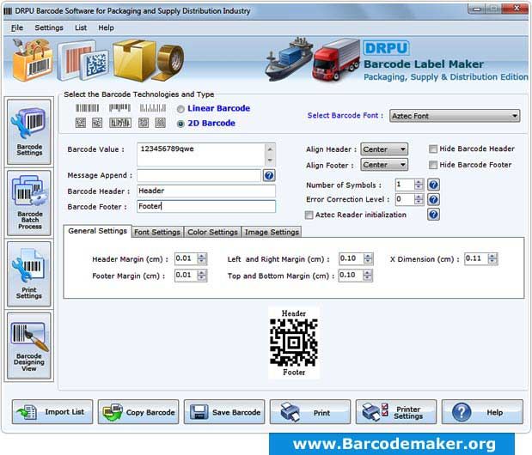Toggle Aztec Reader initialization checkbox
This screenshot has height=455, width=532.
(309, 215)
